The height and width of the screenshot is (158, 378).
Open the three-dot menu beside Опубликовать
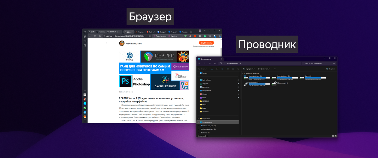click(x=196, y=43)
